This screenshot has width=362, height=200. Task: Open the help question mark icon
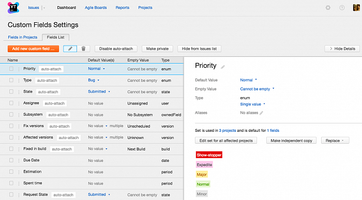(342, 8)
